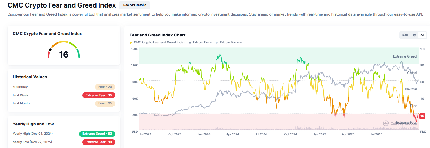Click the gauge value number 16
The height and width of the screenshot is (148, 430).
tap(64, 55)
